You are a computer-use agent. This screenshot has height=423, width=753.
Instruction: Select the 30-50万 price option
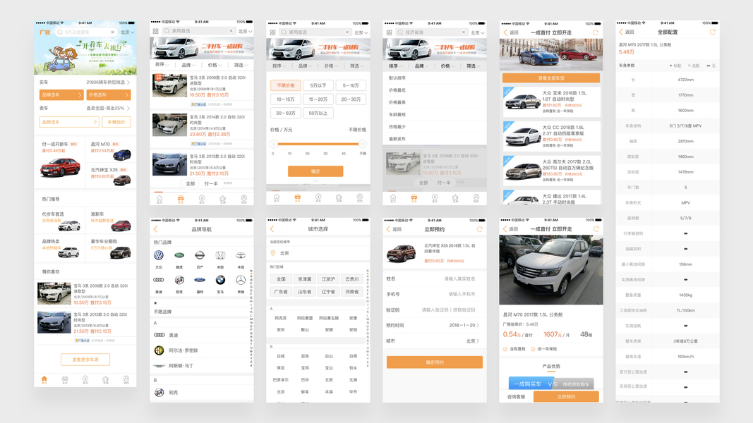click(x=286, y=114)
